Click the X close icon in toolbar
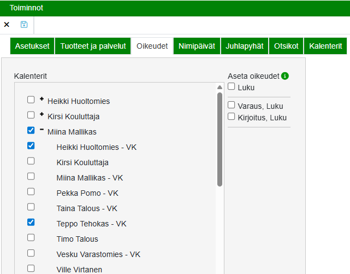 pyautogui.click(x=7, y=25)
